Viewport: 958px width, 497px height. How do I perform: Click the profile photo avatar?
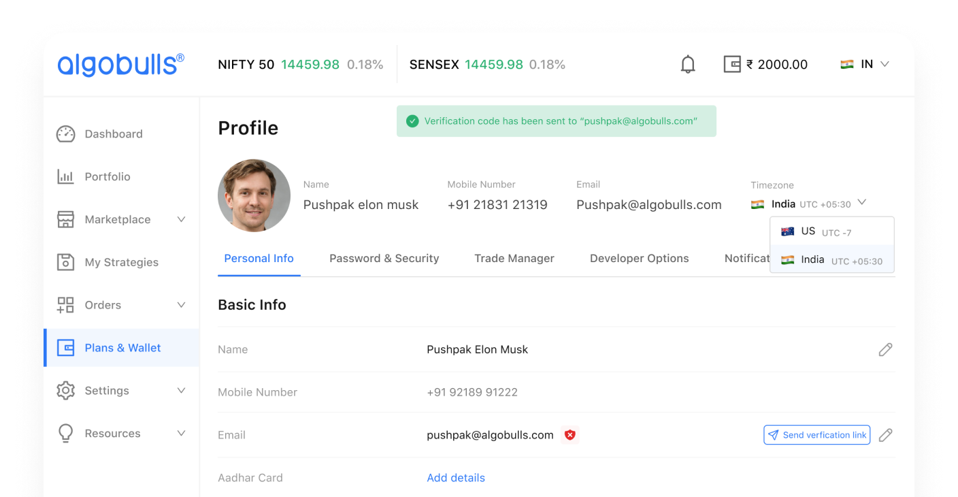[254, 196]
